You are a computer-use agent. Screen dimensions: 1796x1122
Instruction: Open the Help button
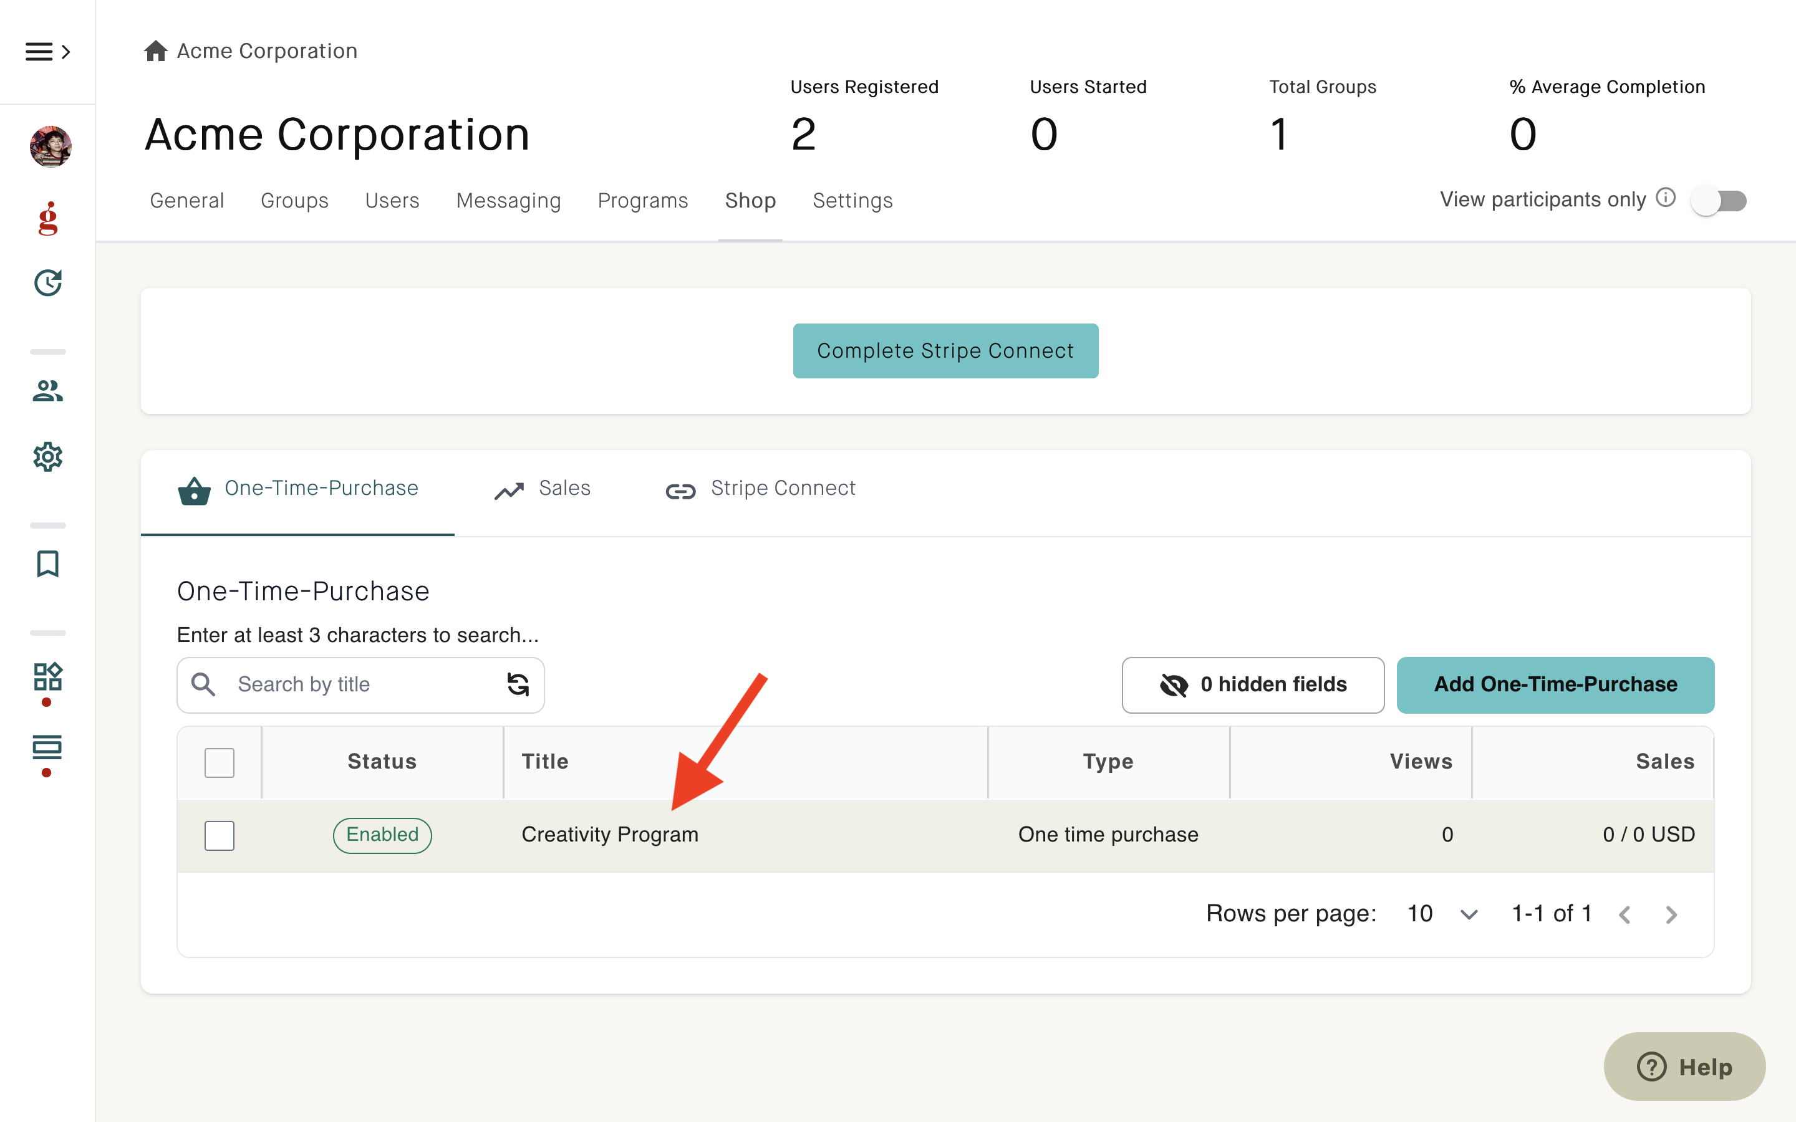click(1684, 1067)
